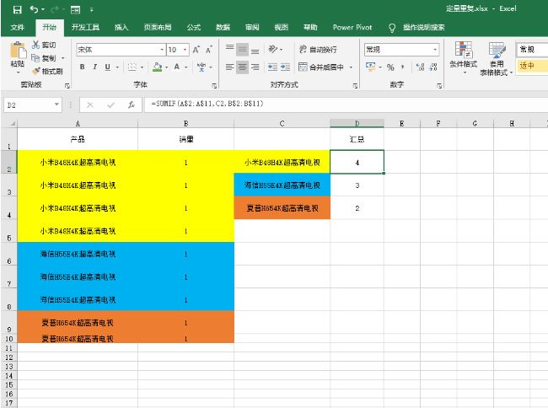Expand the merge and center dropdown arrow
This screenshot has width=548, height=408.
pyautogui.click(x=351, y=67)
